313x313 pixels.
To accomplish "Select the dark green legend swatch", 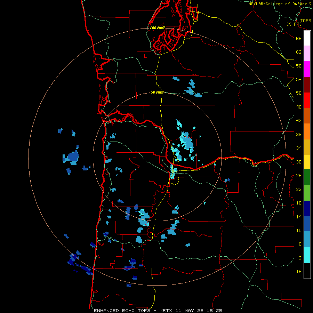I will 307,177.
